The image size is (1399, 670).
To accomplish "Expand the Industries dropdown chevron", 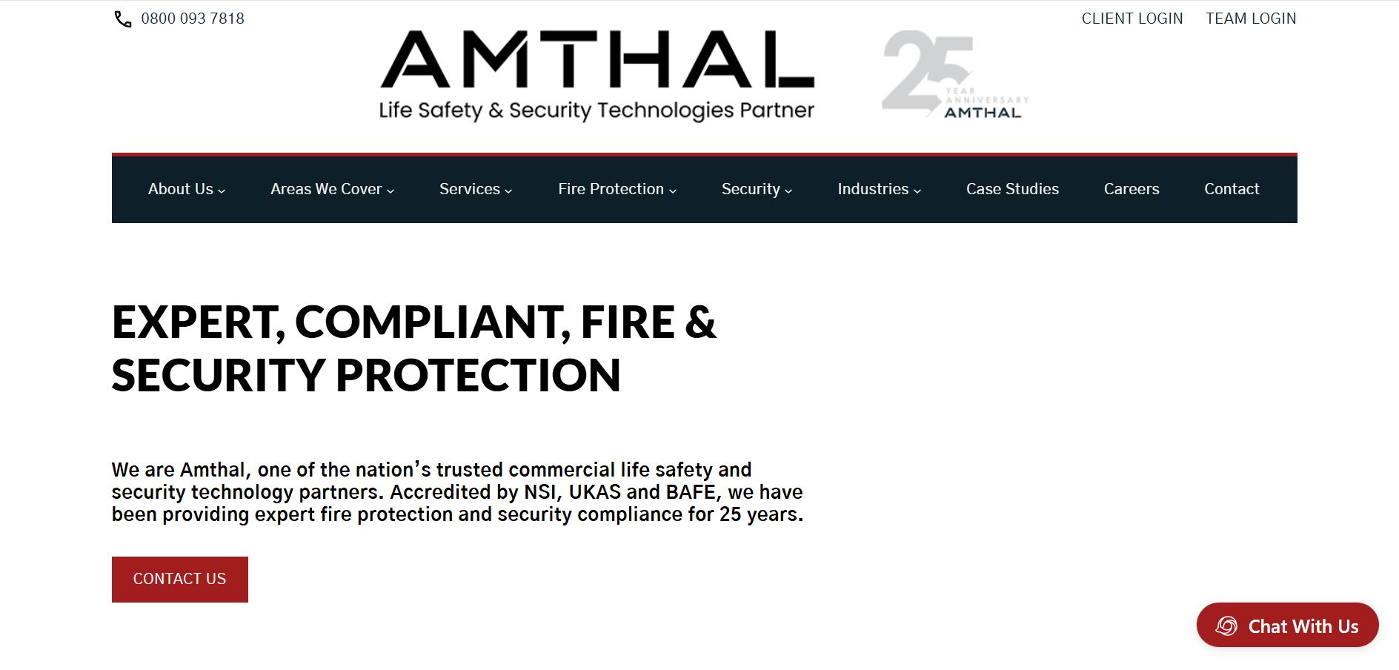I will [919, 190].
